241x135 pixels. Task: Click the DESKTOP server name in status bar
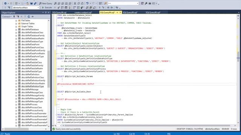tap(190, 129)
